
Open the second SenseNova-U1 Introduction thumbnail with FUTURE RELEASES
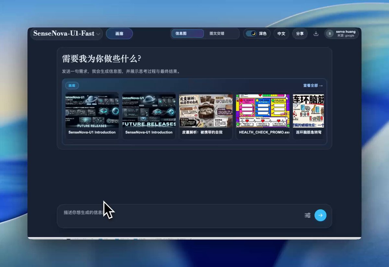[149, 111]
